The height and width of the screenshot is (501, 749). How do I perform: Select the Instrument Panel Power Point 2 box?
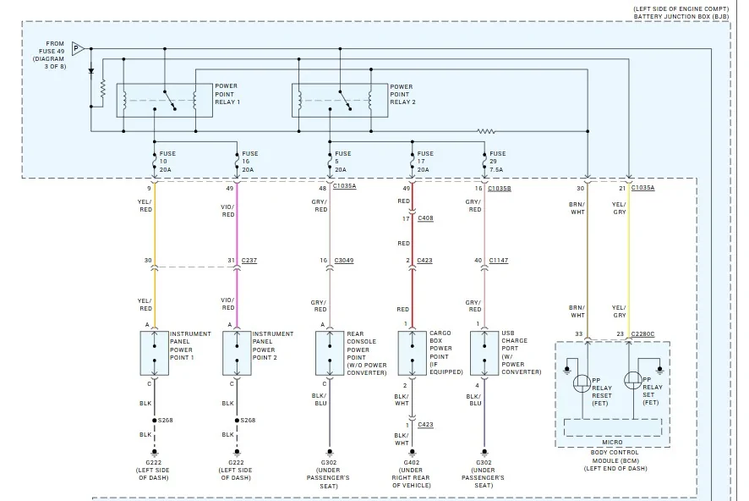pos(237,353)
